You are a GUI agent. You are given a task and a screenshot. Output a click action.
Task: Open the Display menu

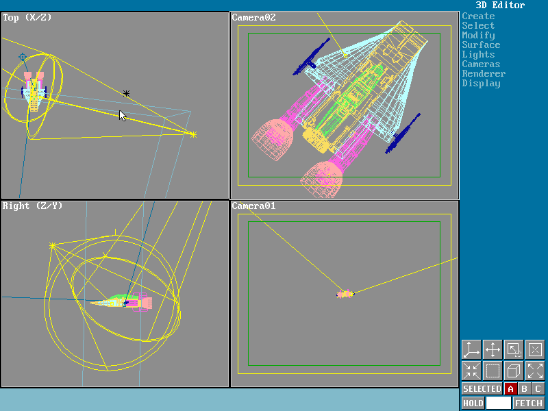[x=481, y=83]
